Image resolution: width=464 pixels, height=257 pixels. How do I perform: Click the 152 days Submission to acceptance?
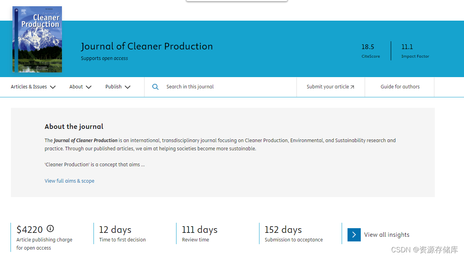[x=293, y=233]
